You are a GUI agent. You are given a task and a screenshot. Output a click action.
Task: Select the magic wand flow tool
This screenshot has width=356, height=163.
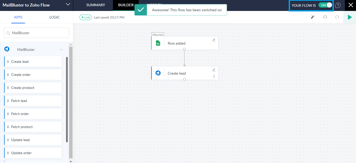(312, 17)
